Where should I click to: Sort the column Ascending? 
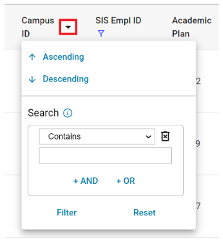(63, 57)
